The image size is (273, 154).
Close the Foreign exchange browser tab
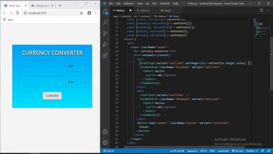pos(52,6)
